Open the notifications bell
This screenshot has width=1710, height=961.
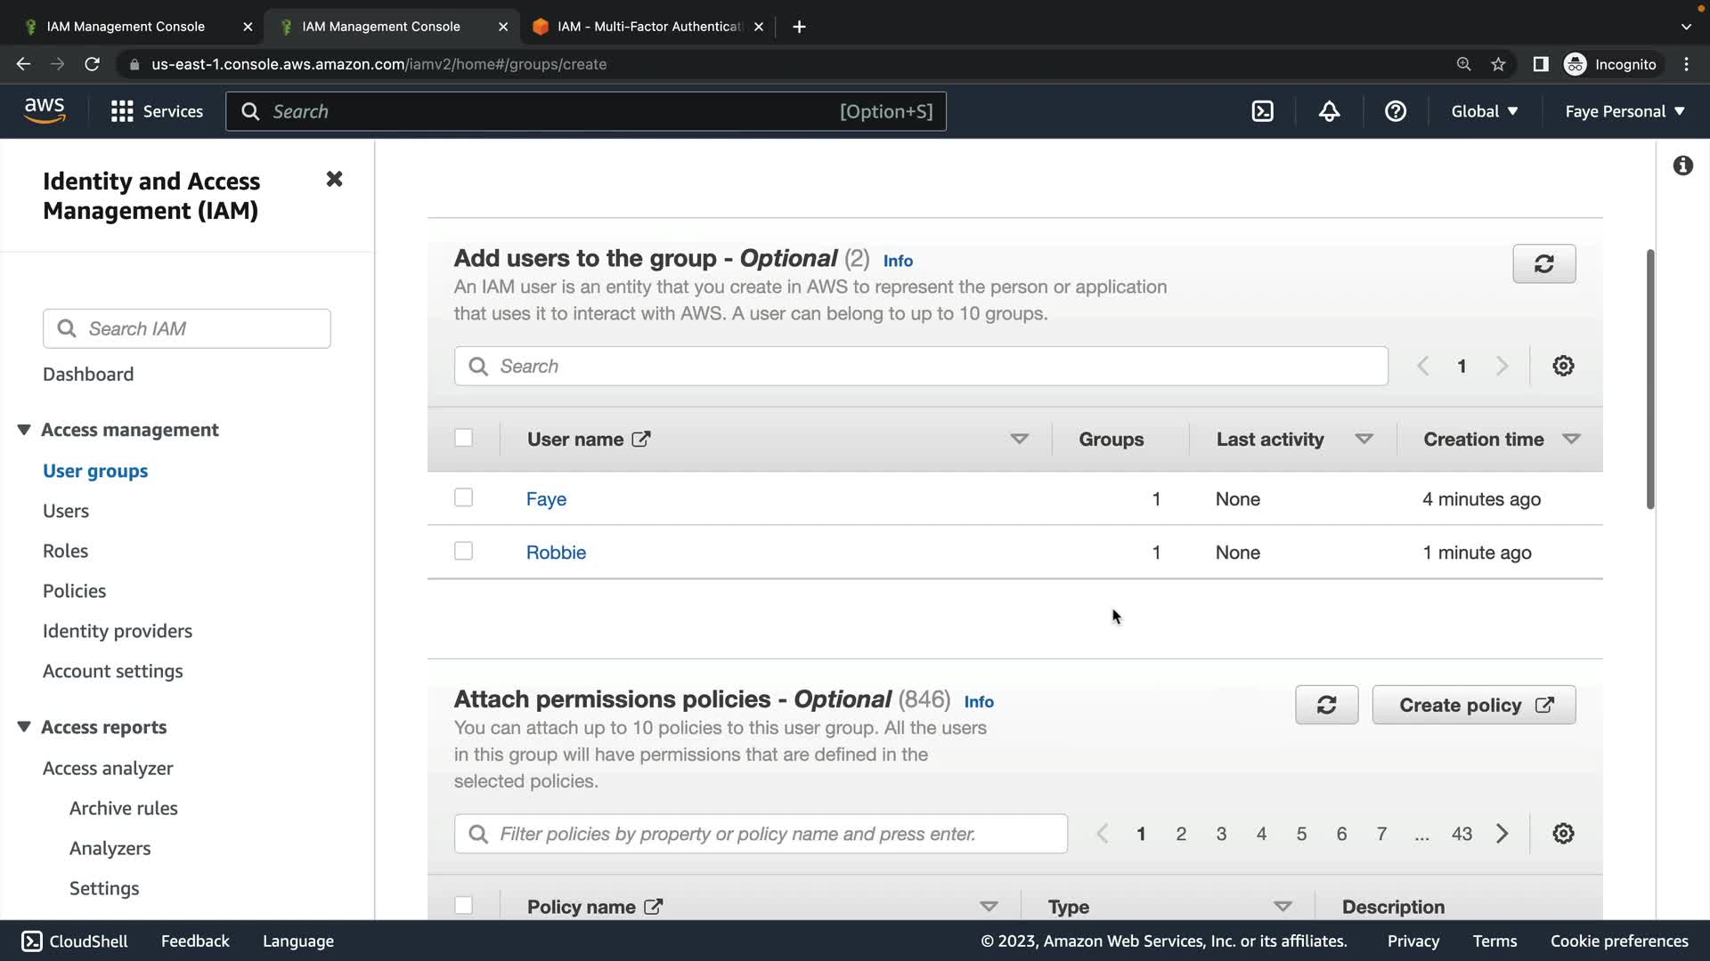pos(1329,111)
